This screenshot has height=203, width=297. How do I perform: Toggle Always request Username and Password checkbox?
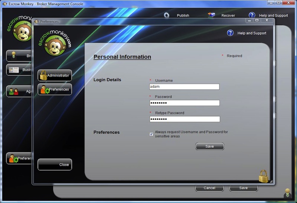[x=151, y=134]
